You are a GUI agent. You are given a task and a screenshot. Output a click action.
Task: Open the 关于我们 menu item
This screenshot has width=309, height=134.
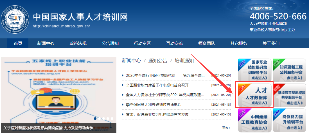pyautogui.click(x=271, y=43)
